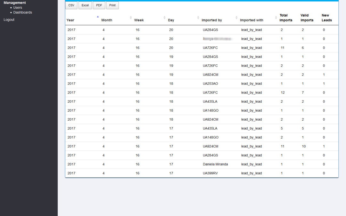Download the table as PDF
The image size is (346, 216).
point(99,5)
